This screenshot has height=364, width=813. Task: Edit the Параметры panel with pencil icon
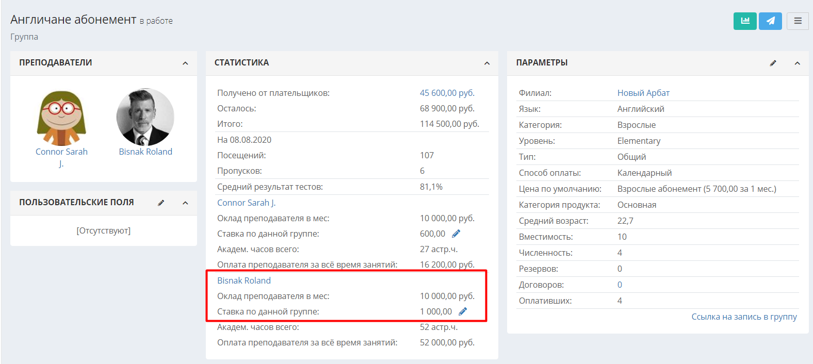[x=773, y=63]
